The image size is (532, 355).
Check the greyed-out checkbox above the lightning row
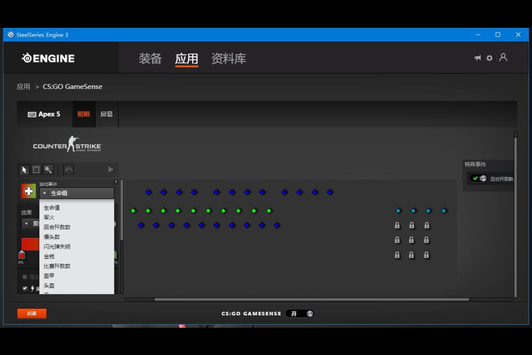click(x=25, y=277)
